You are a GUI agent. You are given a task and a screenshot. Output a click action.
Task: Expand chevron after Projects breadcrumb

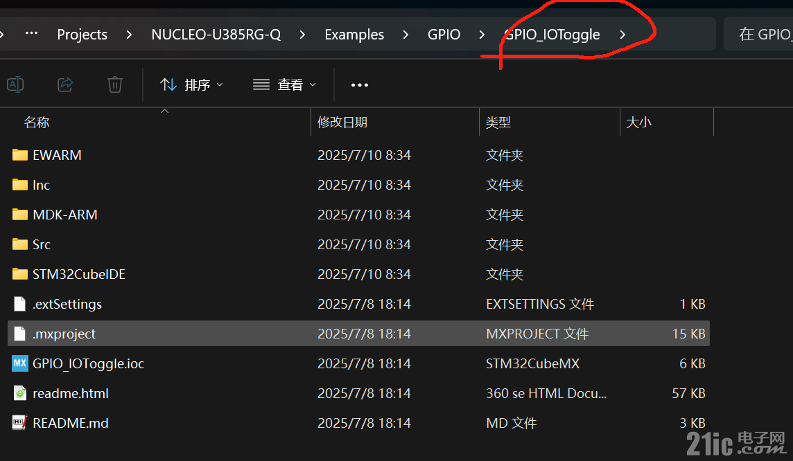tap(129, 35)
